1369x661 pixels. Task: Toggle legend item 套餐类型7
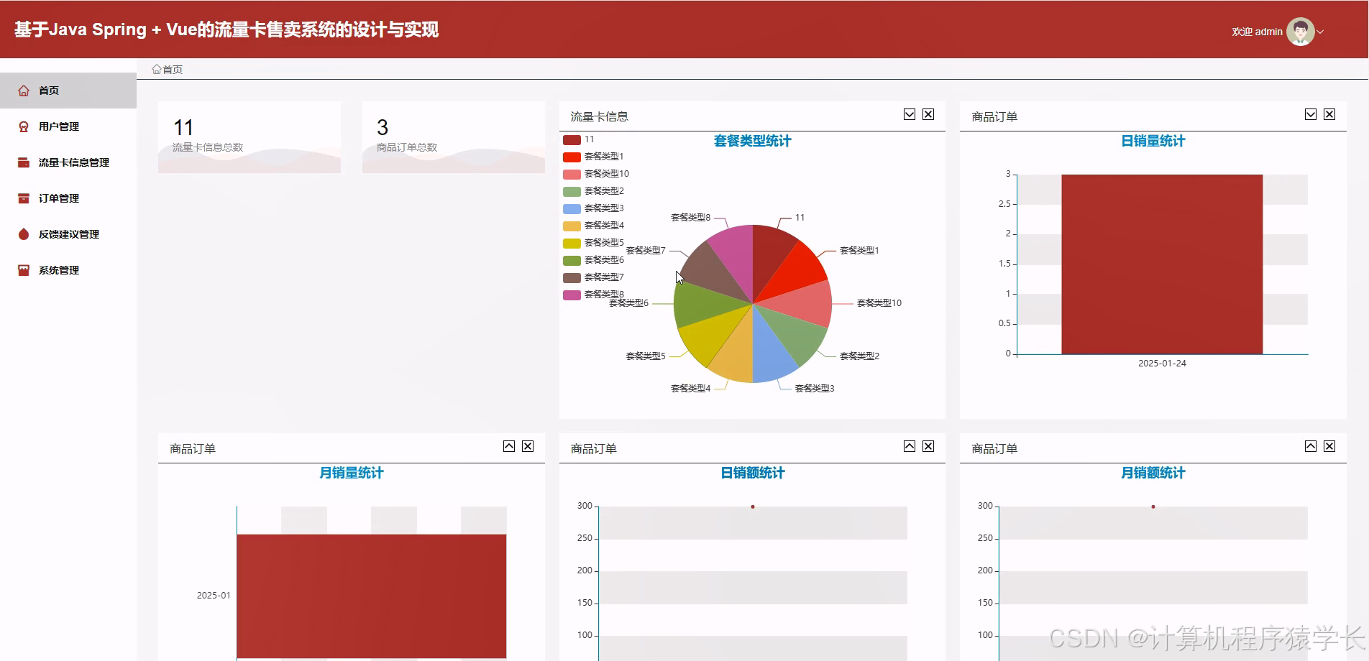[x=593, y=277]
